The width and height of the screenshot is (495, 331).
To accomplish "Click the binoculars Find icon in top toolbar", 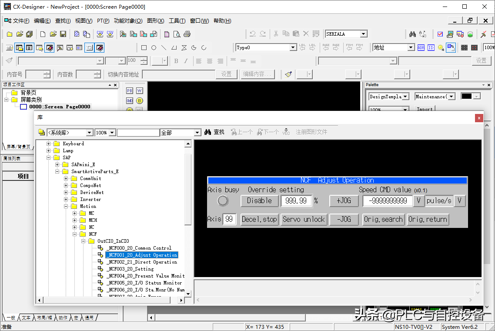I will pyautogui.click(x=412, y=34).
